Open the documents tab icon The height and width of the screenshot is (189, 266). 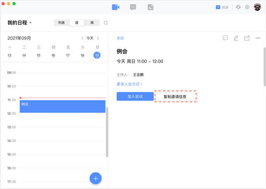click(150, 7)
